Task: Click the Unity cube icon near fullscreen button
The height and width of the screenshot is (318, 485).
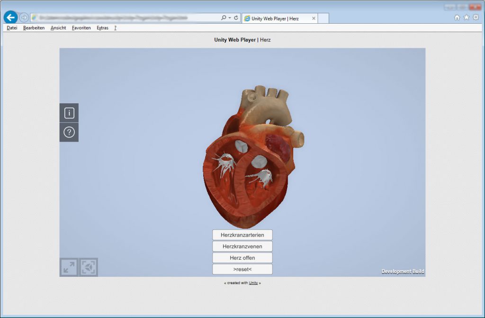Action: [88, 267]
